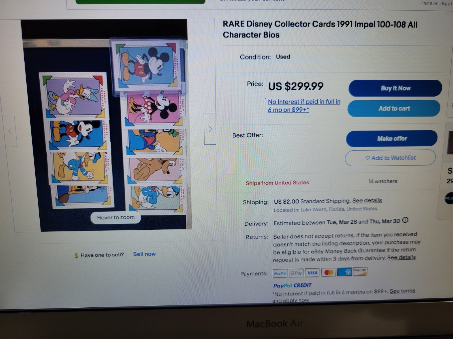Viewport: 453px width, 339px height.
Task: Click the PayPal CREDIT logo
Action: coord(292,285)
